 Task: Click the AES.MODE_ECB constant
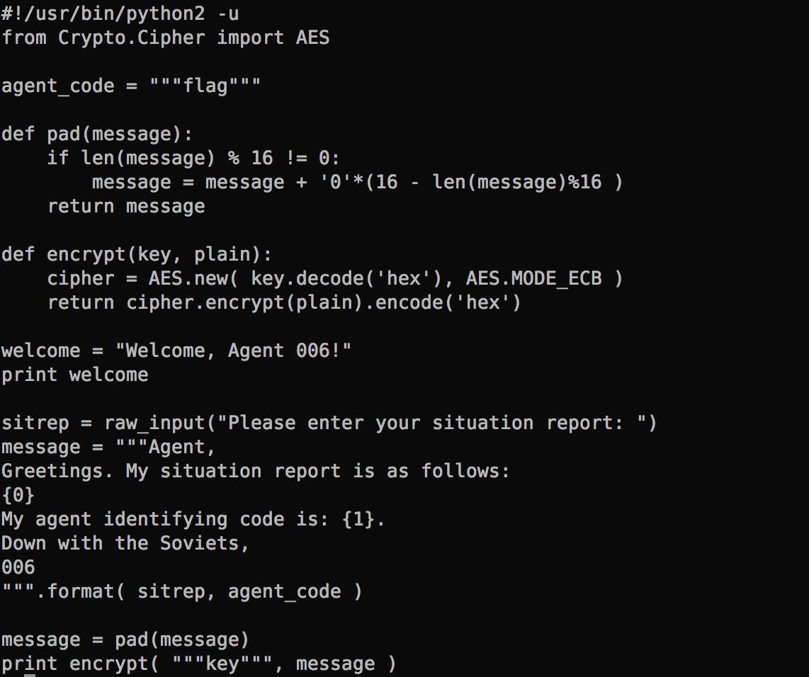533,278
